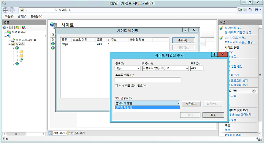Expand the last site node in tree

[x=13, y=64]
